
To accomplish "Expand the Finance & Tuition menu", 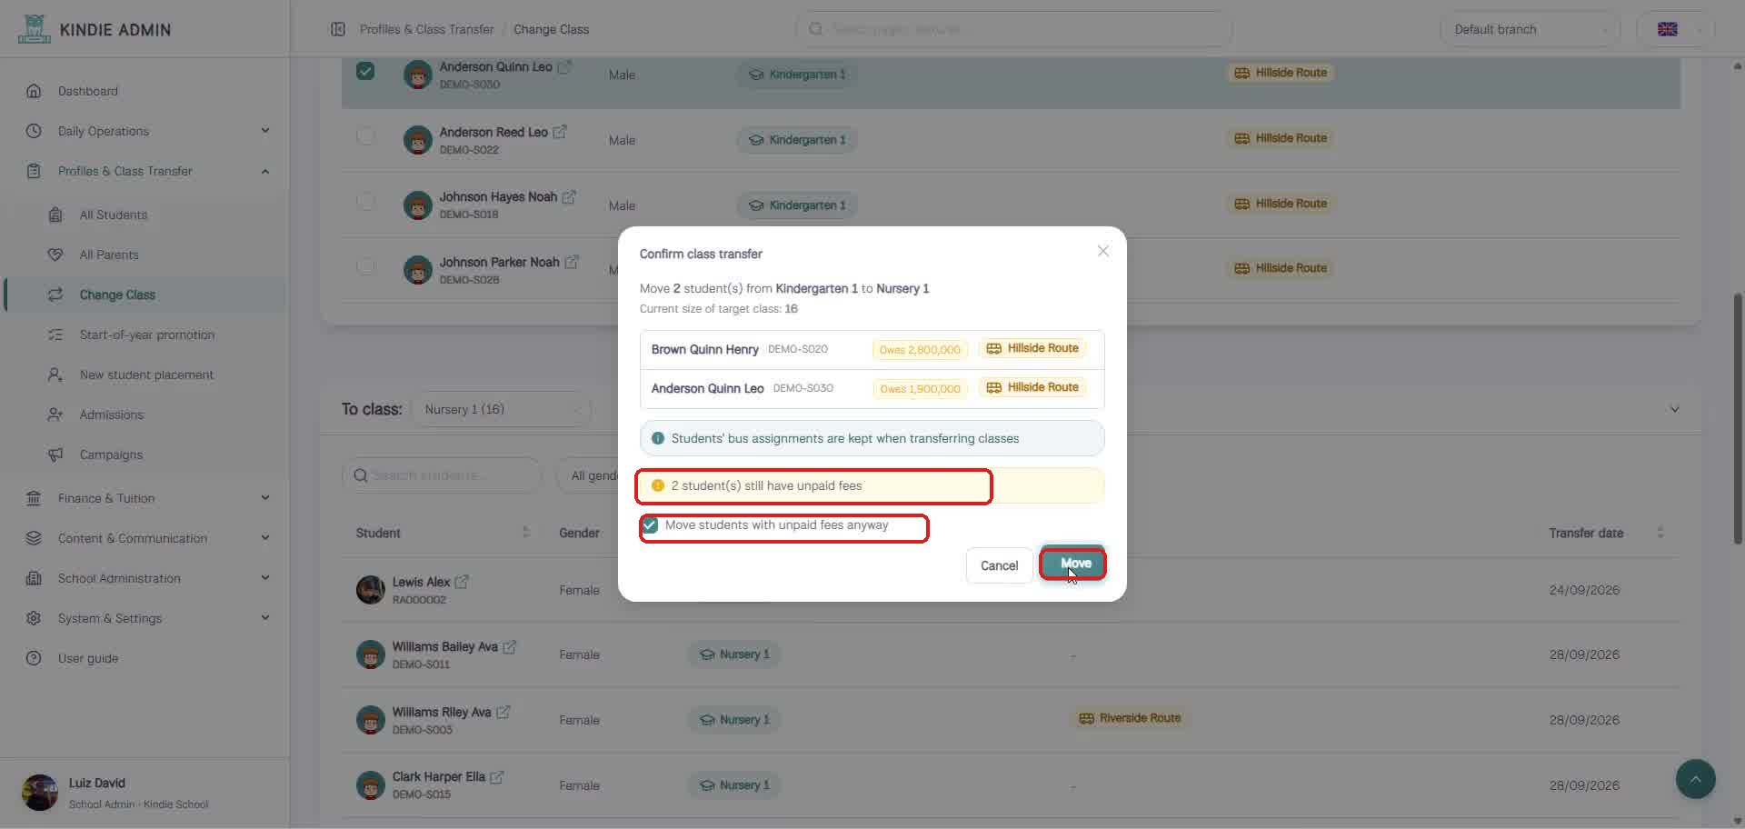I will 145,498.
